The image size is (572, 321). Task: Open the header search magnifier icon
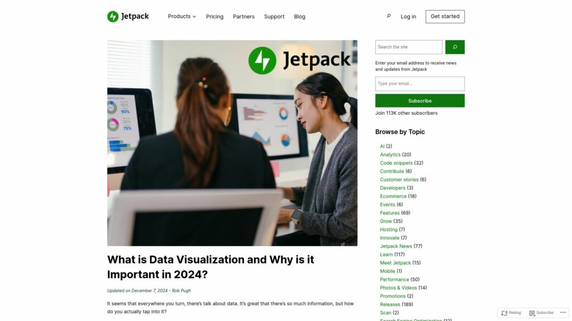point(389,16)
